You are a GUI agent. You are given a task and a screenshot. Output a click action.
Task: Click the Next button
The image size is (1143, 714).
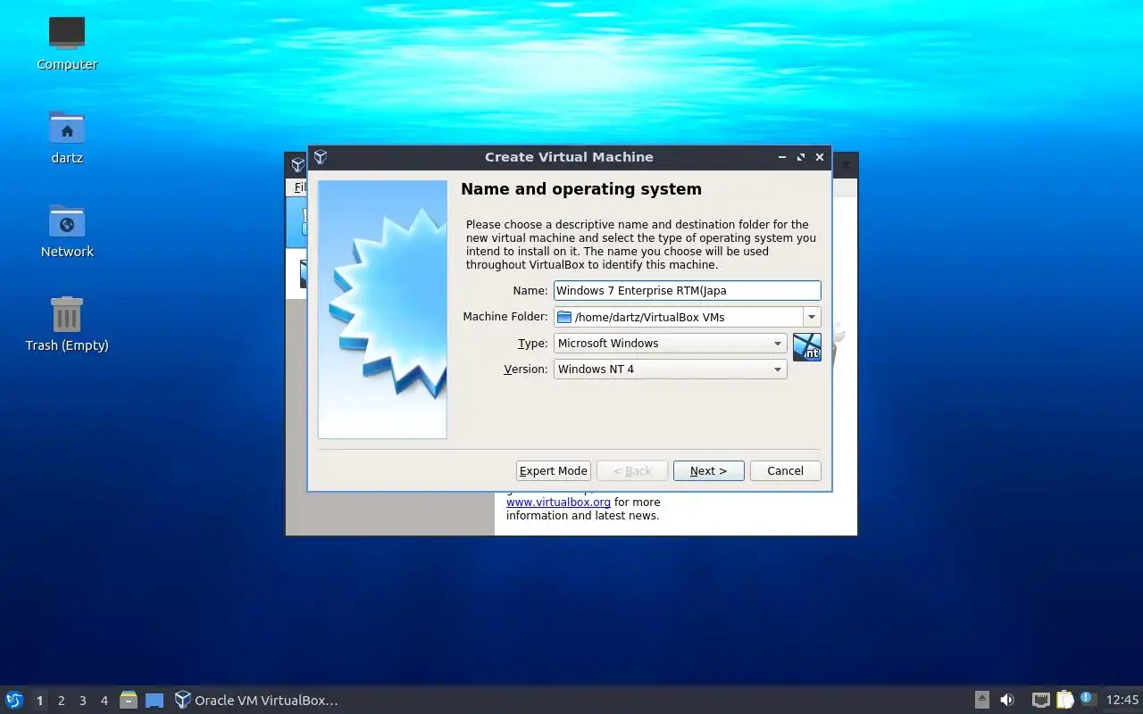pyautogui.click(x=708, y=470)
